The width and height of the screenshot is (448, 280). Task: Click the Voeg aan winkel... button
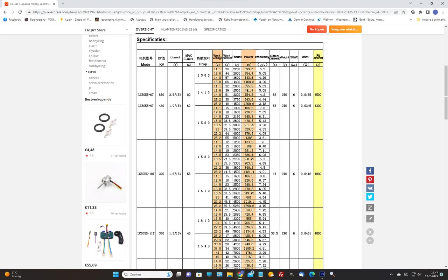(x=345, y=29)
